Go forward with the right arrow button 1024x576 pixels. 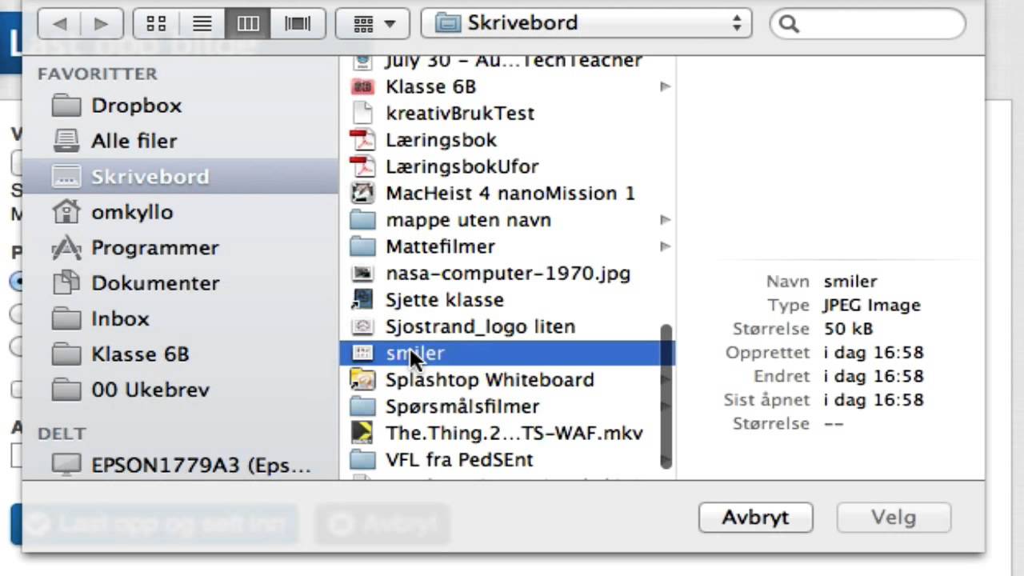point(101,24)
